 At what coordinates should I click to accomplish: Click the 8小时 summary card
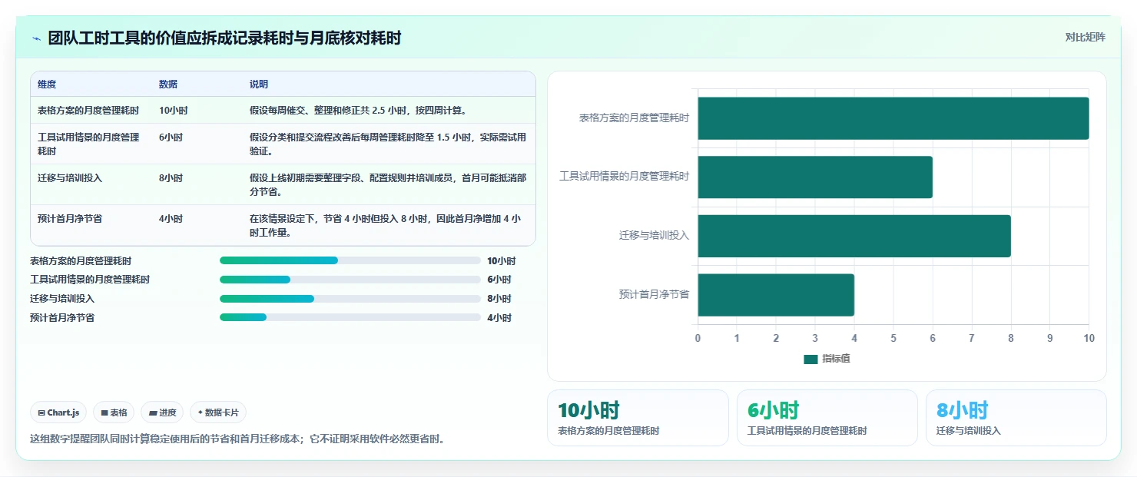click(1016, 418)
